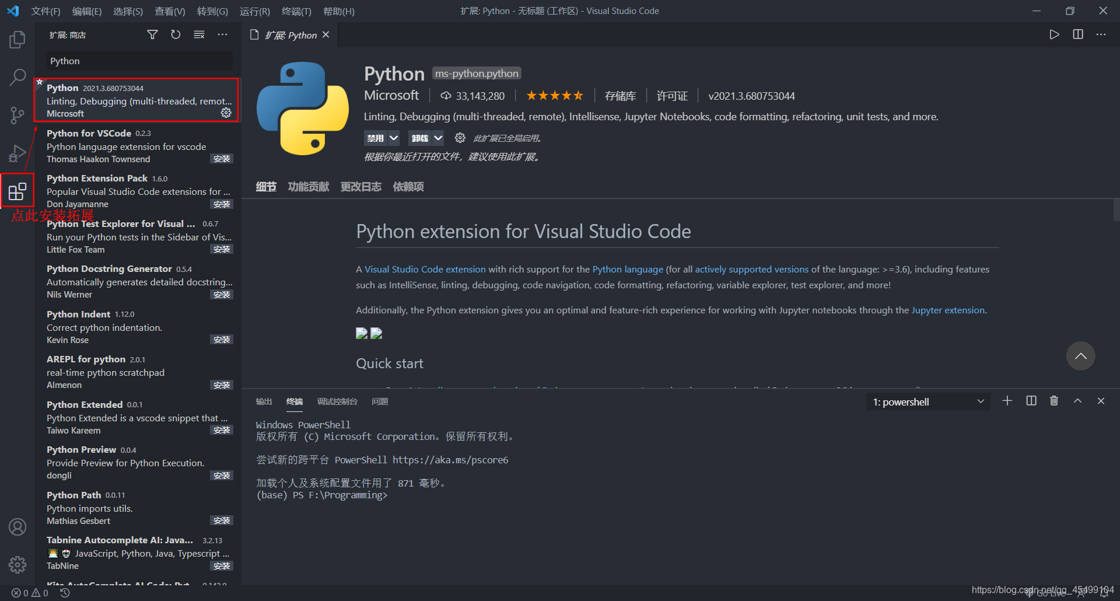Viewport: 1120px width, 601px height.
Task: Kill terminal with trash icon
Action: [1054, 401]
